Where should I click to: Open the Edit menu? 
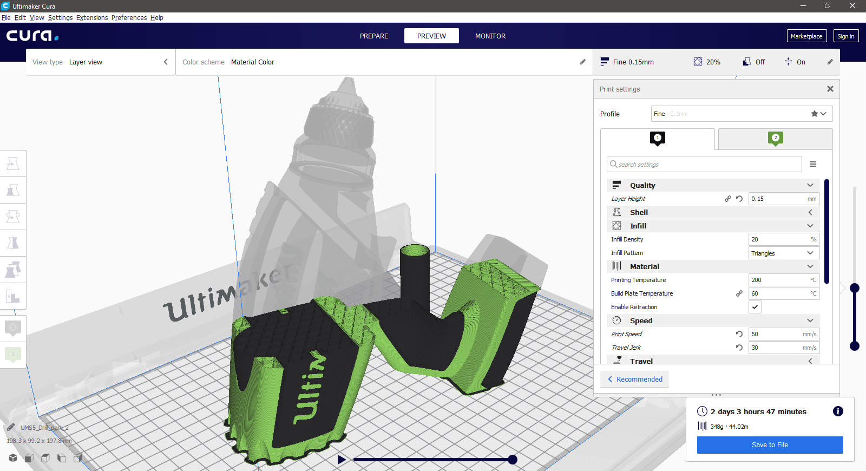[x=20, y=17]
